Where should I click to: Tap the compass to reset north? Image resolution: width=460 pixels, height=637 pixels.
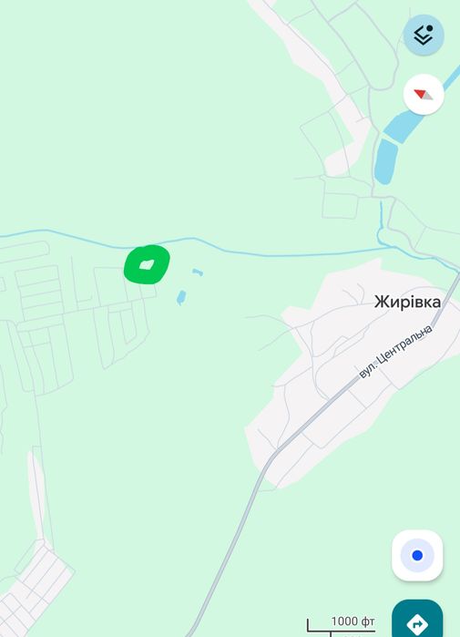pos(424,94)
